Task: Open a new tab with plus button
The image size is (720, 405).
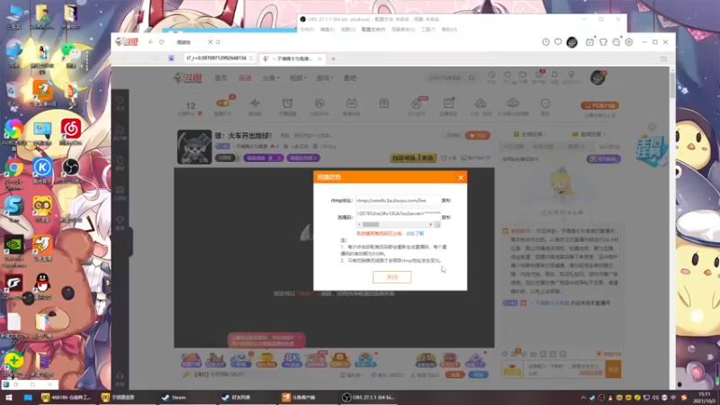Action: (333, 58)
